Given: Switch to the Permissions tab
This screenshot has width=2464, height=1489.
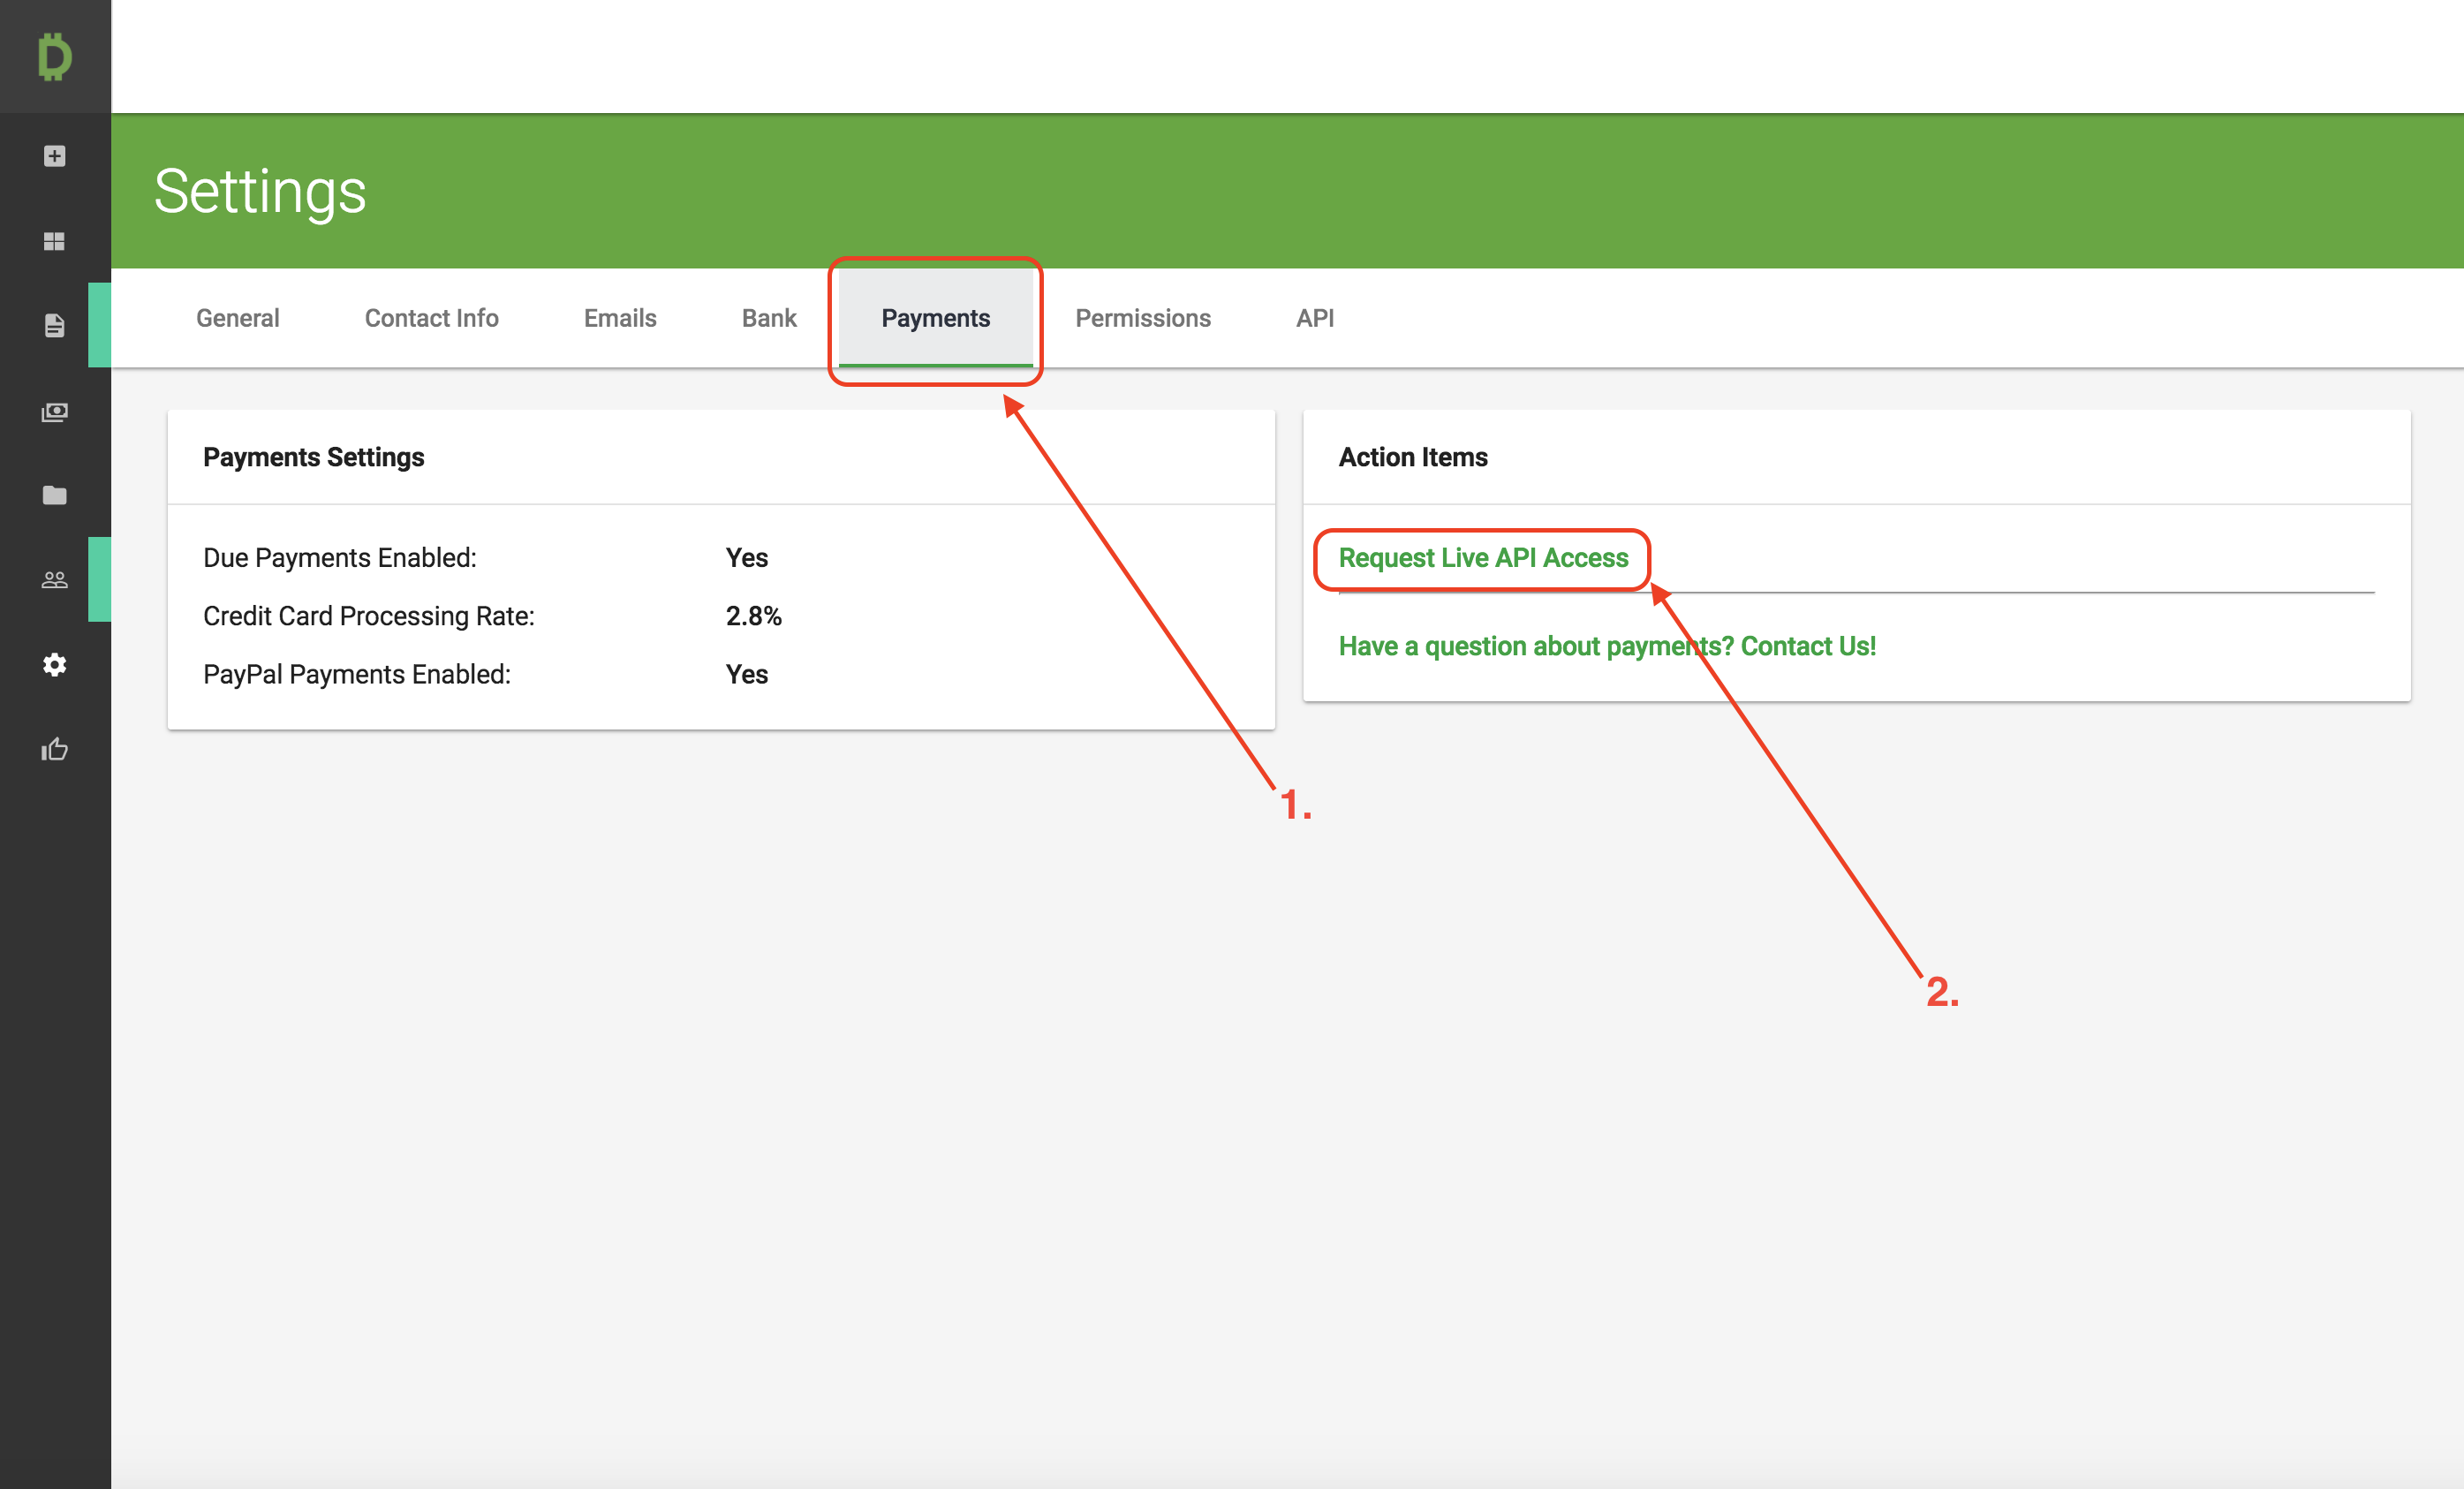Looking at the screenshot, I should (1143, 318).
